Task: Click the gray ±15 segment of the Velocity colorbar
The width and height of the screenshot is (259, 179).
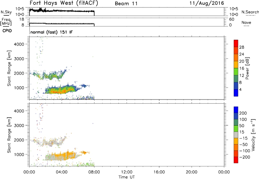Action: 236,135
